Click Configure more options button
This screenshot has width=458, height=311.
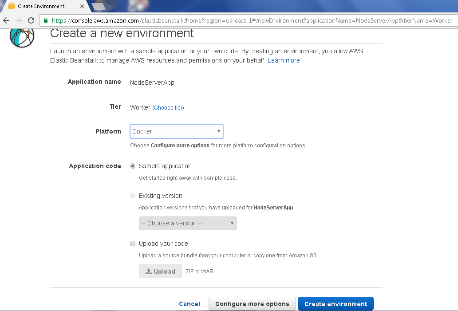(x=253, y=304)
